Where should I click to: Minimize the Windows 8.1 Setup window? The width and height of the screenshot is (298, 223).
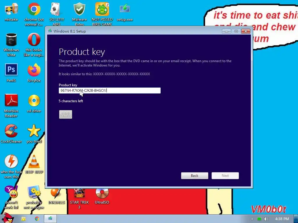pyautogui.click(x=226, y=31)
